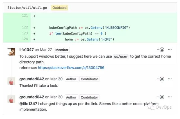The height and width of the screenshot is (119, 180).
Task: Open options menu on life1347's comment
Action: click(170, 50)
